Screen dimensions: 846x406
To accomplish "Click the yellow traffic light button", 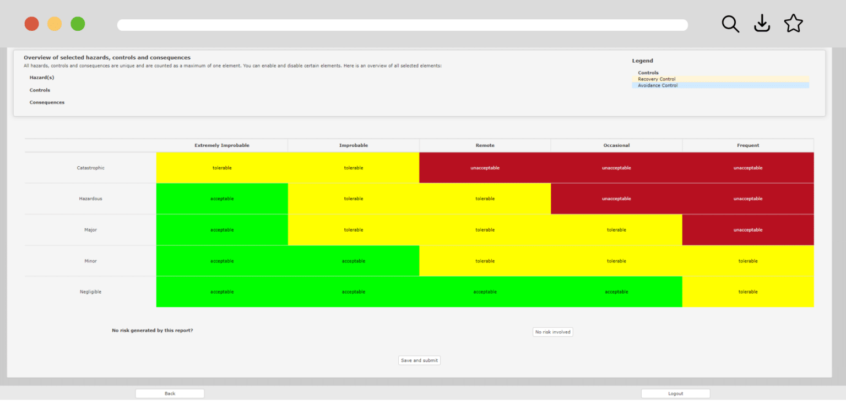I will point(55,24).
